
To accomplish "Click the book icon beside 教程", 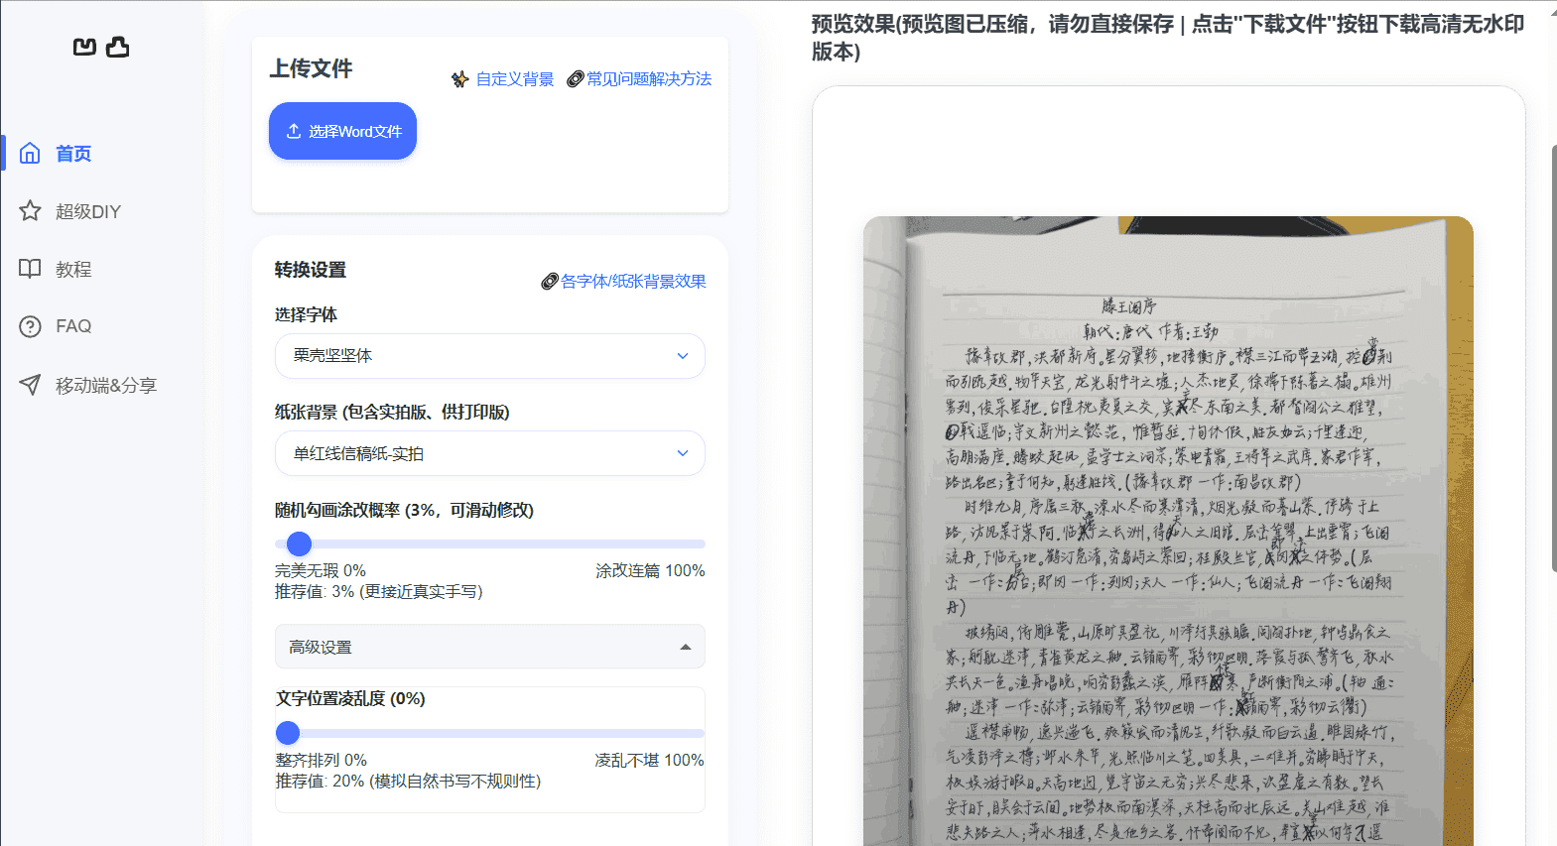I will [x=30, y=269].
